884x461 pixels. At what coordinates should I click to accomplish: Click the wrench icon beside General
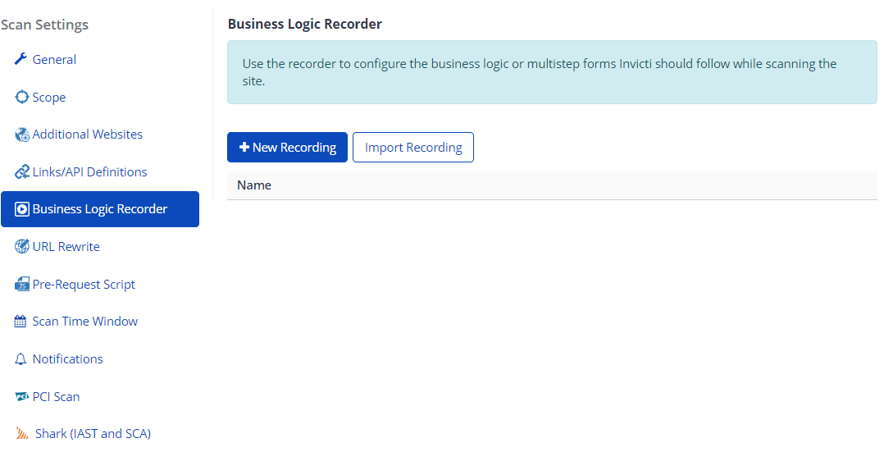(21, 60)
